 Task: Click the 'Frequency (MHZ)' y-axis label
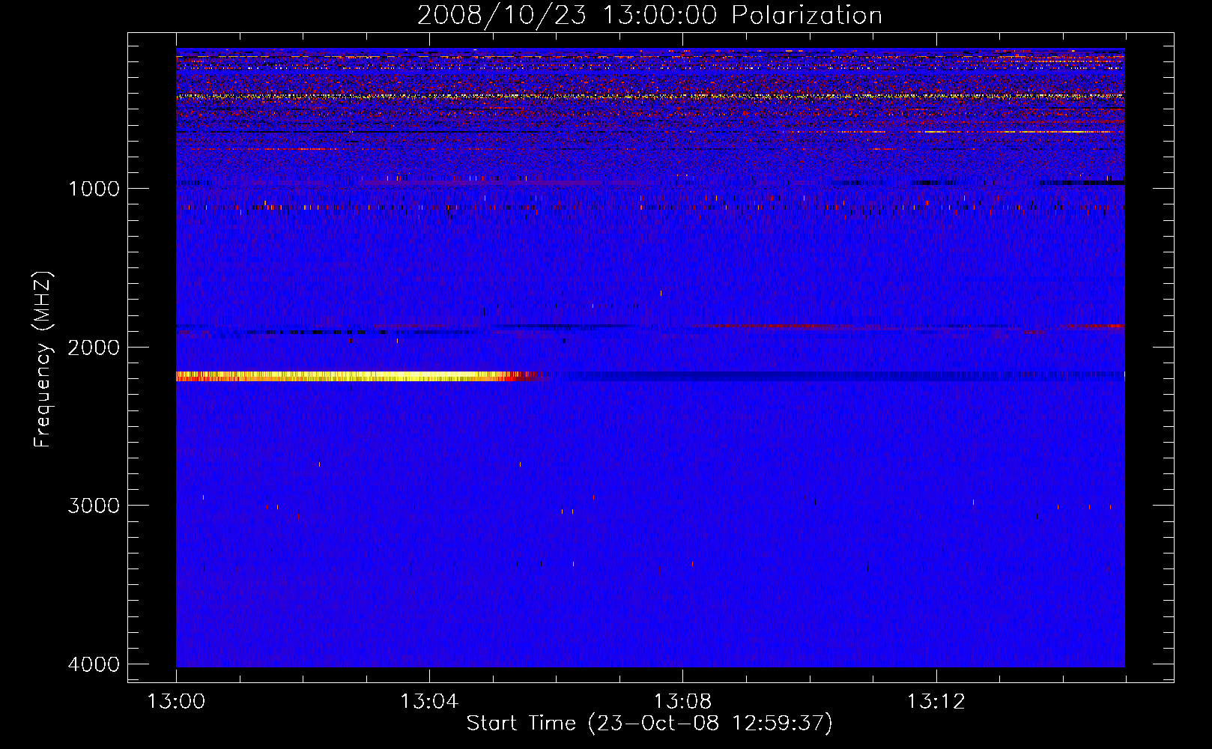[x=43, y=360]
